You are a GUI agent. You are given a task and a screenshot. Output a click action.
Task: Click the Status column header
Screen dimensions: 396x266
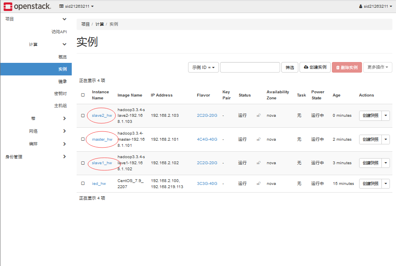tap(244, 95)
